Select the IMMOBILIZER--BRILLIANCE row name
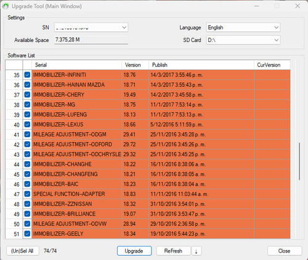 click(65, 214)
